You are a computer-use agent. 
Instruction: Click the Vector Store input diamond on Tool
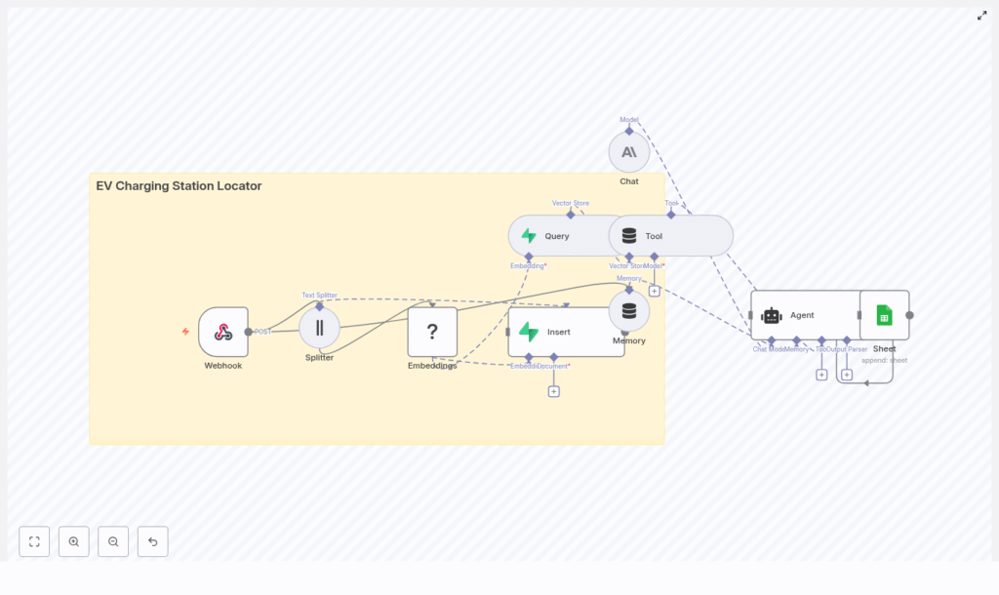pos(628,257)
